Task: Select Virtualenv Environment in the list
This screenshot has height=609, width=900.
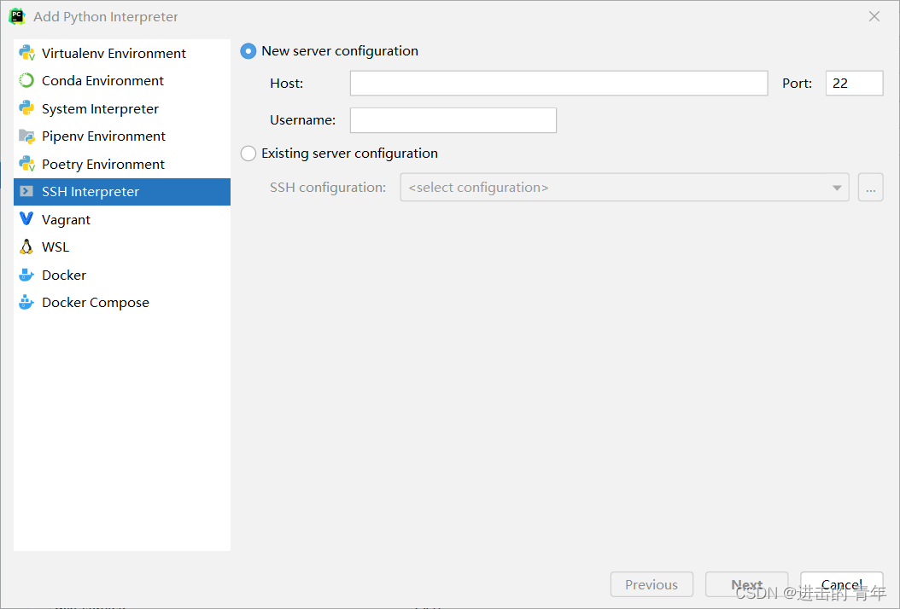Action: coord(122,53)
